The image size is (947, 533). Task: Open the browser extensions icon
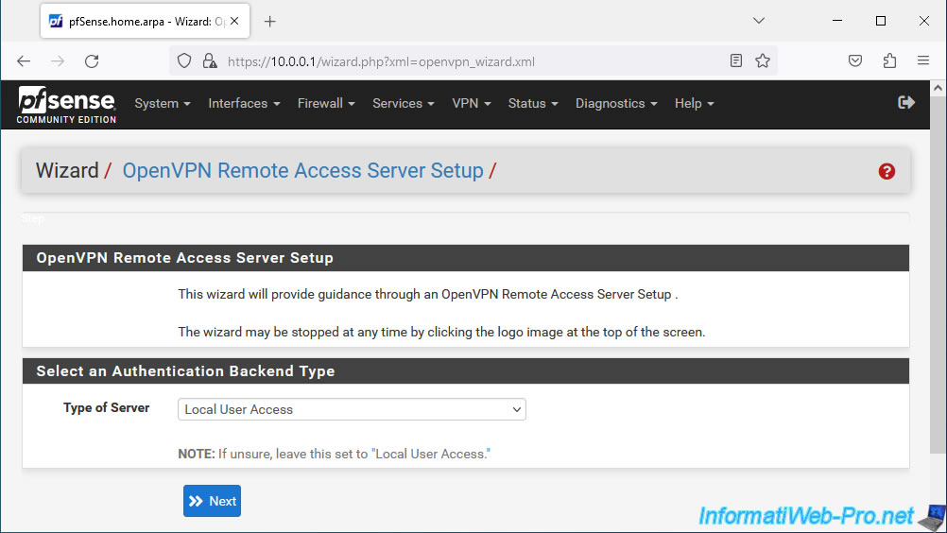(889, 60)
